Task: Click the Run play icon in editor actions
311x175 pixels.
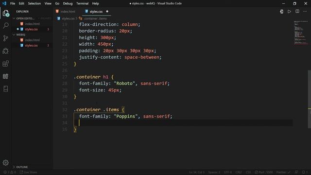Action: [x=290, y=12]
